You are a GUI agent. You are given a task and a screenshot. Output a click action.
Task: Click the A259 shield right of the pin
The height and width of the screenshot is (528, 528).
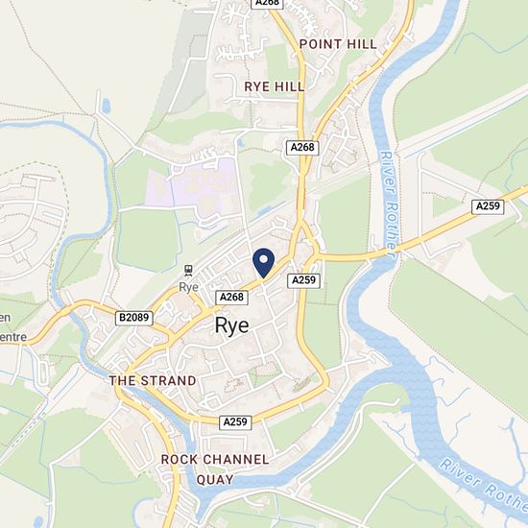click(x=303, y=280)
